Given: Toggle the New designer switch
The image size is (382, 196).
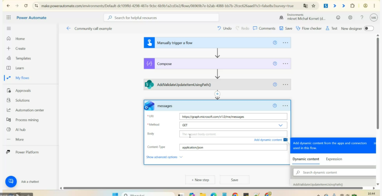Looking at the screenshot, I should pyautogui.click(x=369, y=28).
